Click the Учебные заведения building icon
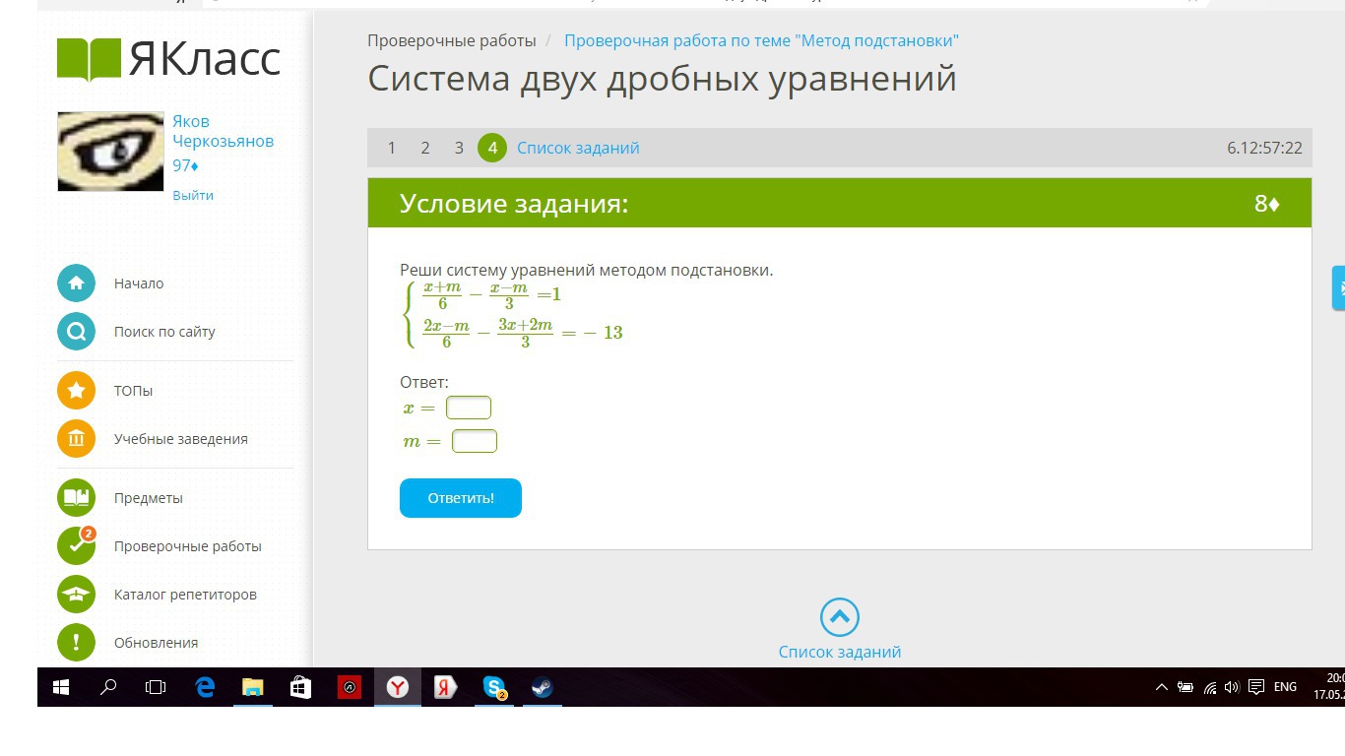Screen dimensions: 1345x756 pyautogui.click(x=76, y=439)
